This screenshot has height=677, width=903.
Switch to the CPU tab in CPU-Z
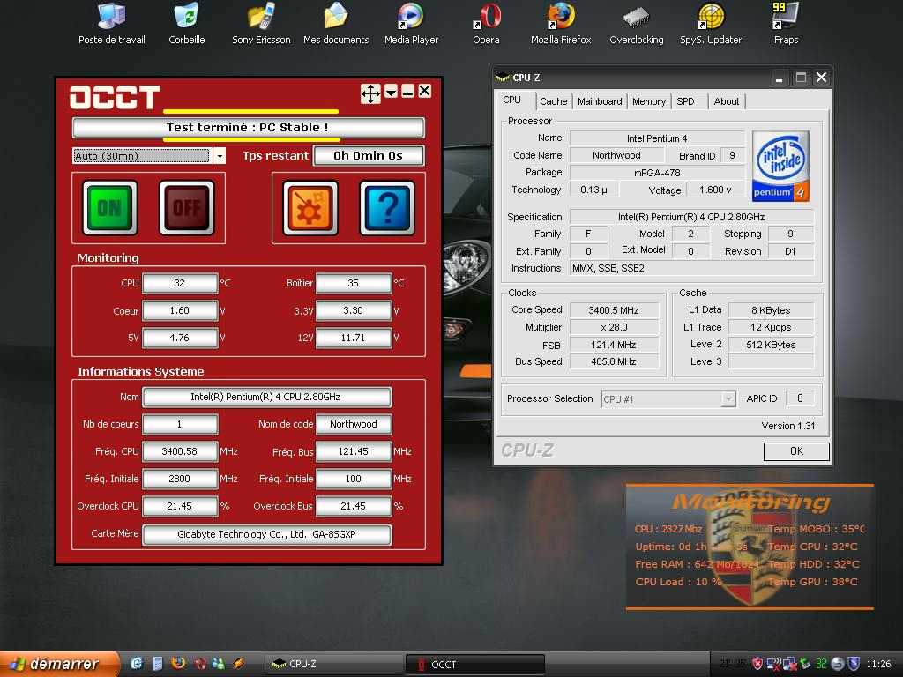(x=512, y=100)
